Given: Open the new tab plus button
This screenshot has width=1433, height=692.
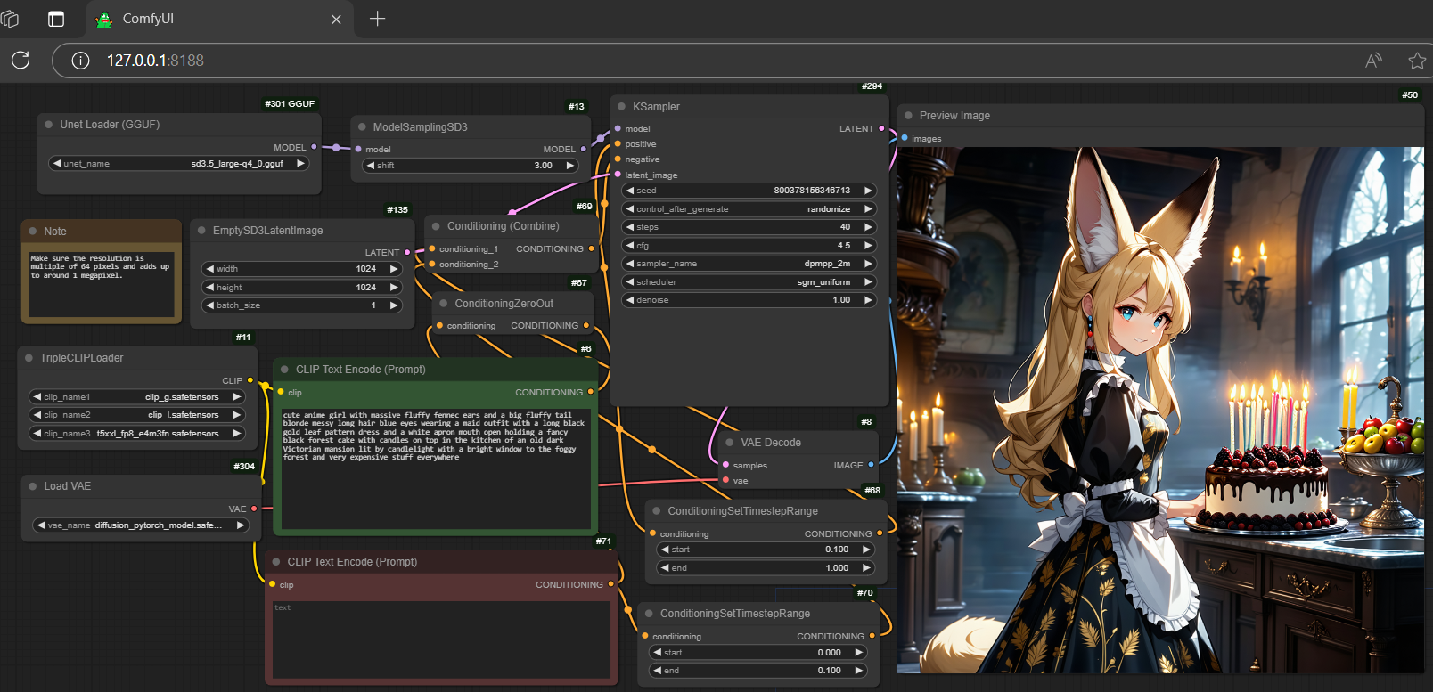Looking at the screenshot, I should coord(377,19).
